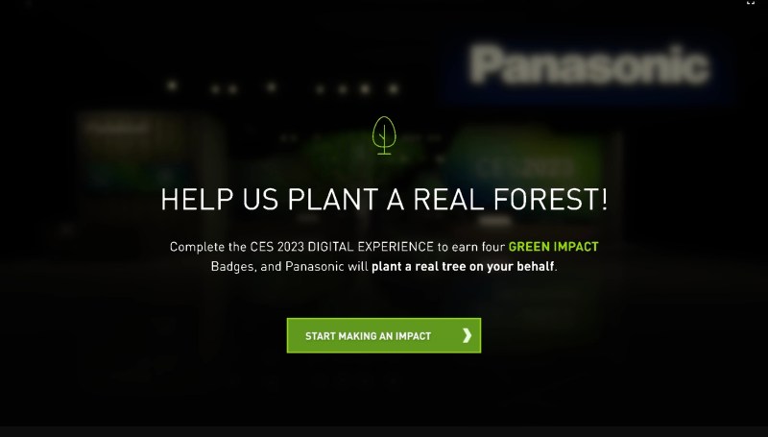Click the Help Us Plant a Real Forest headline
768x437 pixels.
(384, 199)
